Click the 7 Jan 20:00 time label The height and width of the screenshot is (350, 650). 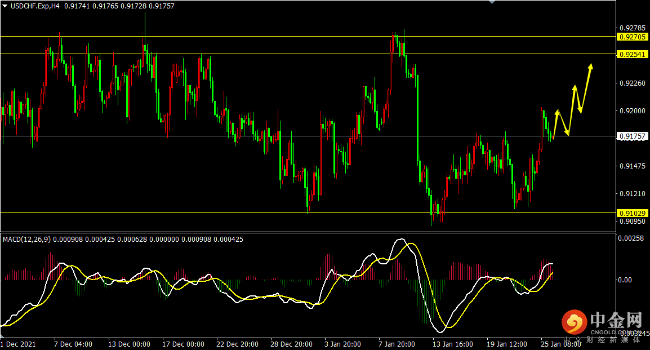point(397,344)
